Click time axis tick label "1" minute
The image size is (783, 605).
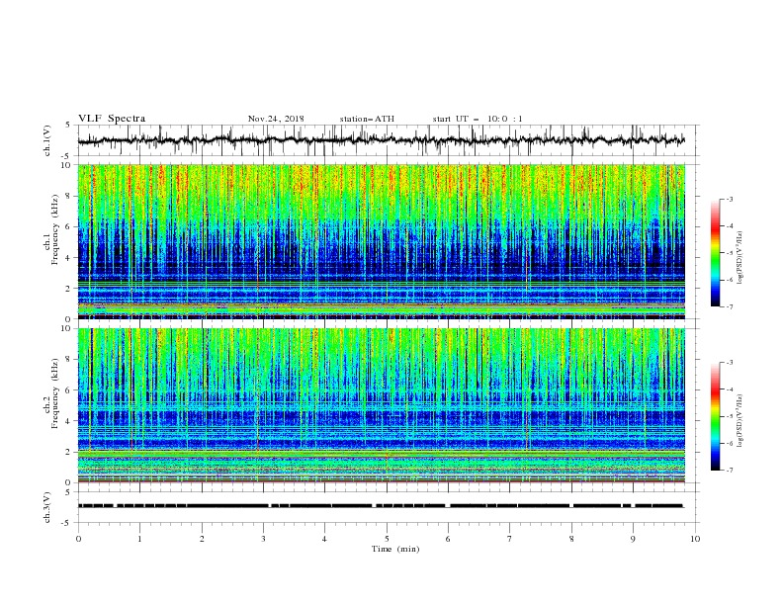pyautogui.click(x=139, y=539)
